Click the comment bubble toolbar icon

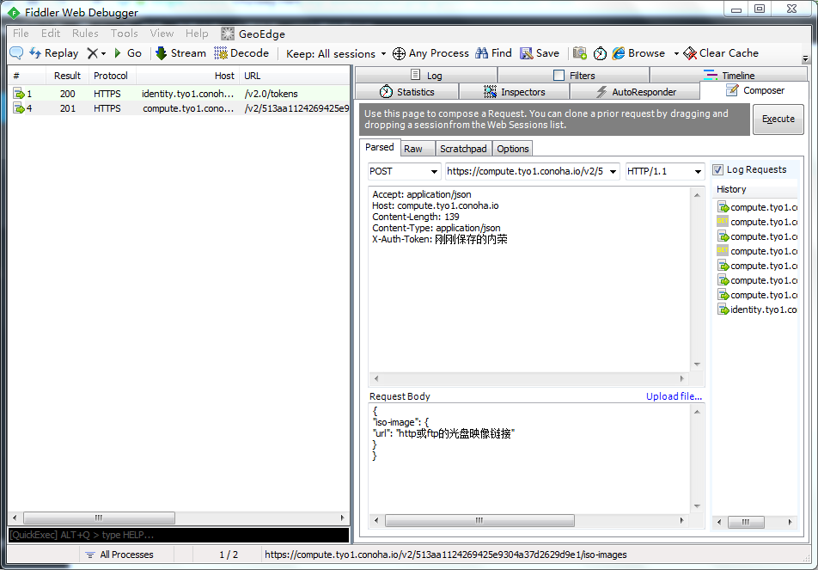pos(16,52)
